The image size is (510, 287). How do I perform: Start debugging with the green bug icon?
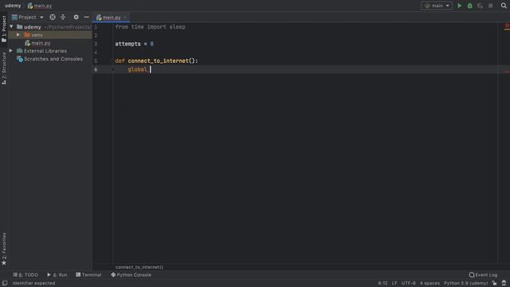tap(469, 6)
